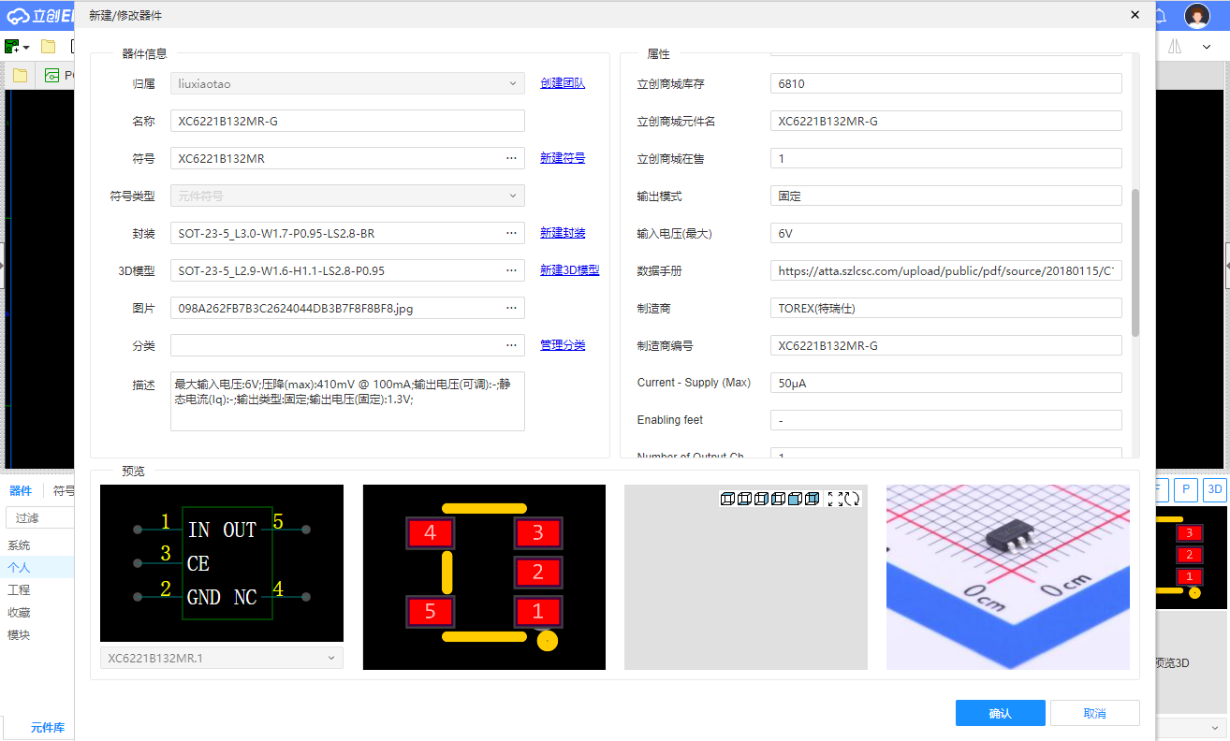This screenshot has width=1230, height=741.
Task: Open the folder icon in top toolbar
Action: point(48,47)
